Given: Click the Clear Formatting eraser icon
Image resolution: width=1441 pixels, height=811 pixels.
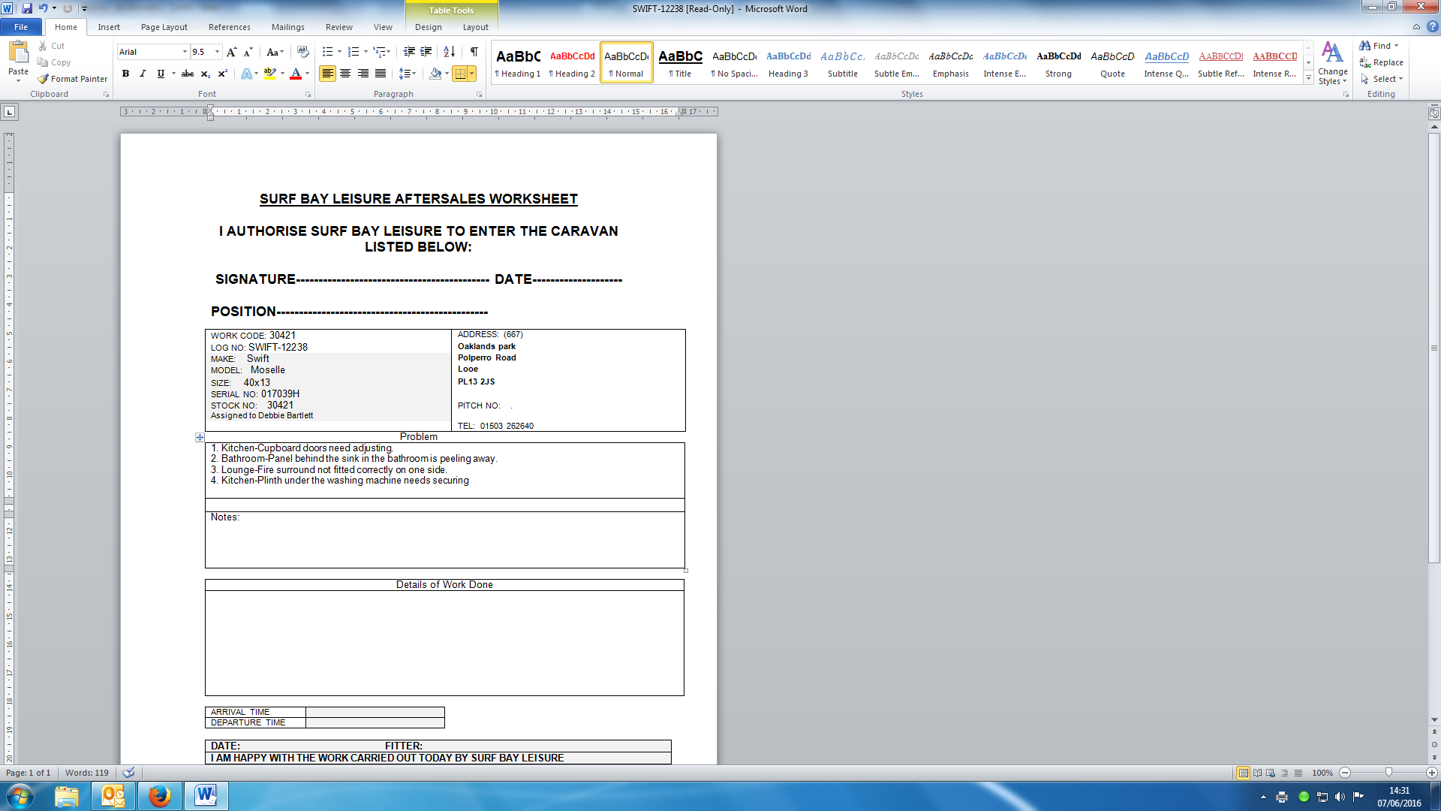Looking at the screenshot, I should point(303,52).
